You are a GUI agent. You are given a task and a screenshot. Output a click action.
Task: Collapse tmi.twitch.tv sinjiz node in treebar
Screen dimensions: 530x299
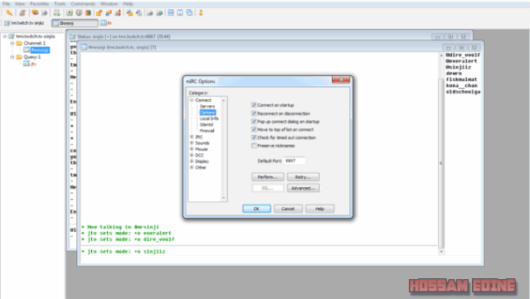[x=5, y=36]
